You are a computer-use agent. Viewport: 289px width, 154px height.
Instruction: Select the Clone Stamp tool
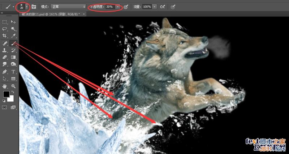point(5,50)
